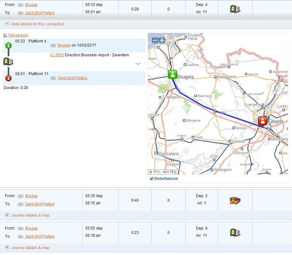
Task: Open the Text version link
Action: (x=18, y=35)
